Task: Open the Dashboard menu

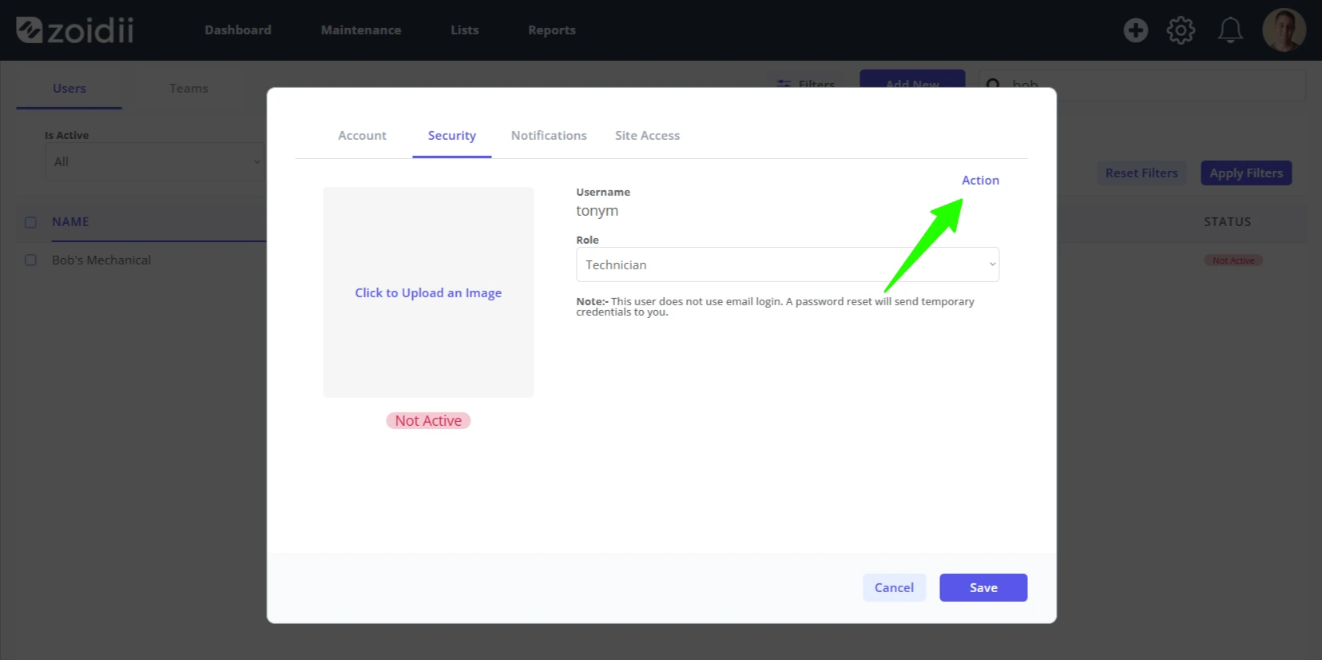Action: click(238, 30)
